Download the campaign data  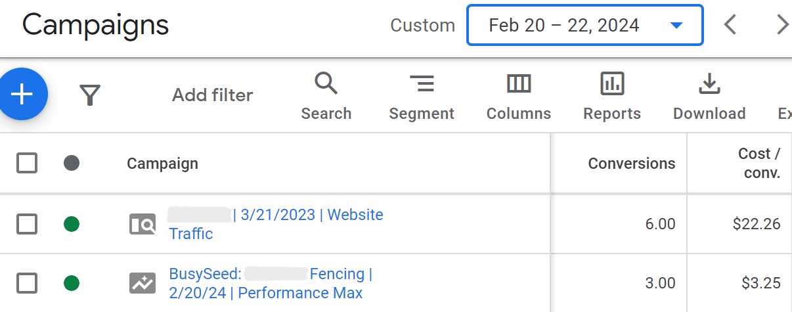pos(709,97)
